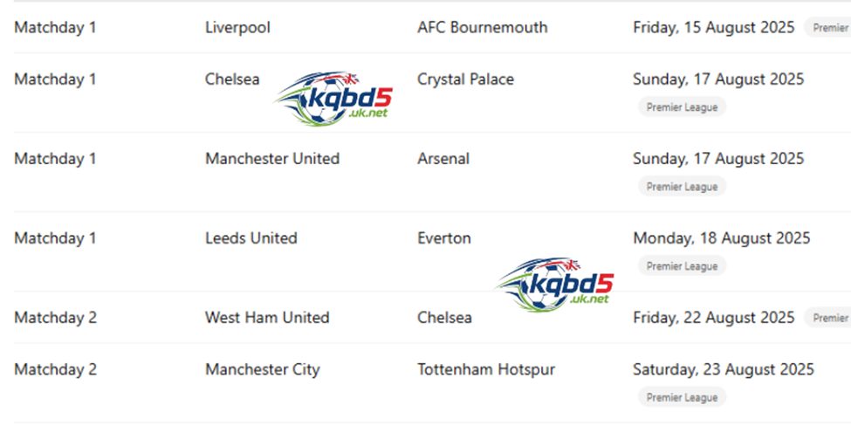Click Manchester United in home column

[x=271, y=159]
